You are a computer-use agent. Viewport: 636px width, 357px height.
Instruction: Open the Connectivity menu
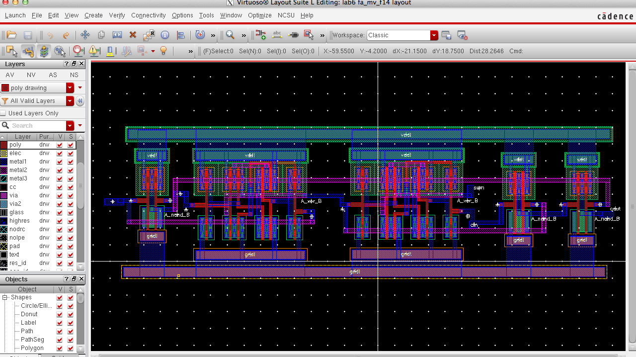tap(148, 15)
